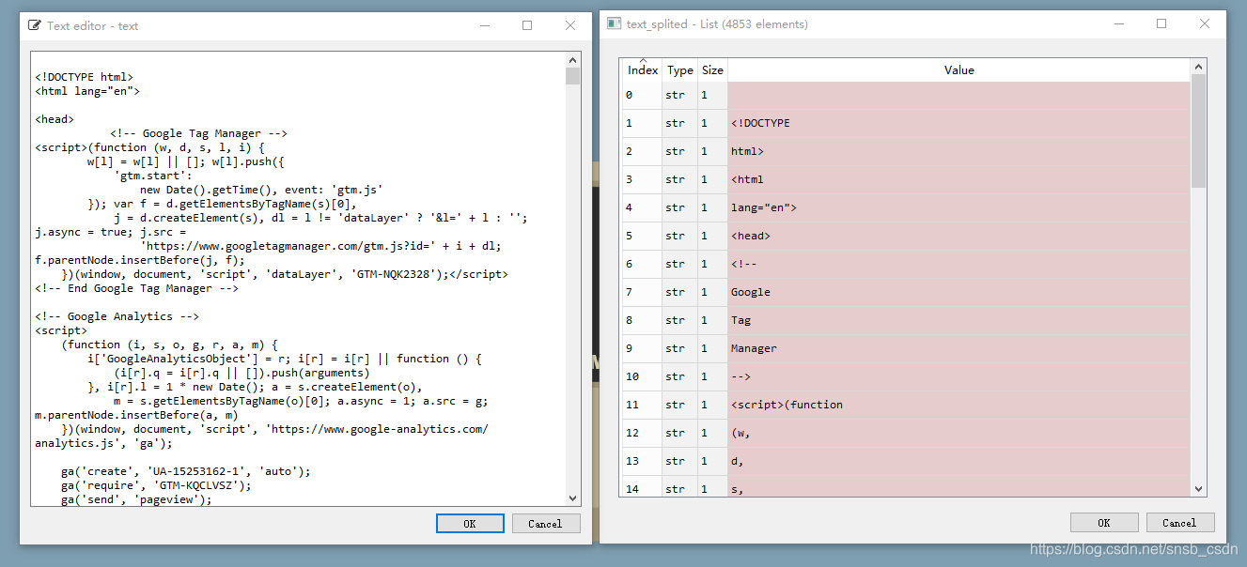
Task: Select the '<head>' value cell at index 5
Action: click(959, 236)
